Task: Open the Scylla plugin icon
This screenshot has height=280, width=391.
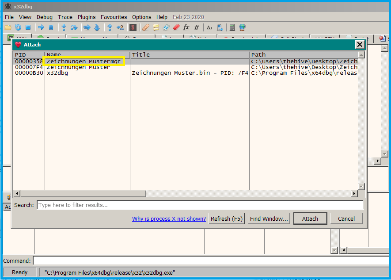Action: pos(133,27)
